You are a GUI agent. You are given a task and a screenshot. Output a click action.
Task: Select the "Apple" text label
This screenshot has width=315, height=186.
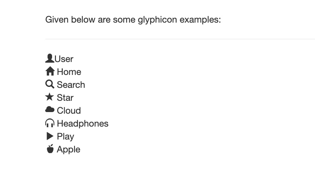(x=69, y=150)
